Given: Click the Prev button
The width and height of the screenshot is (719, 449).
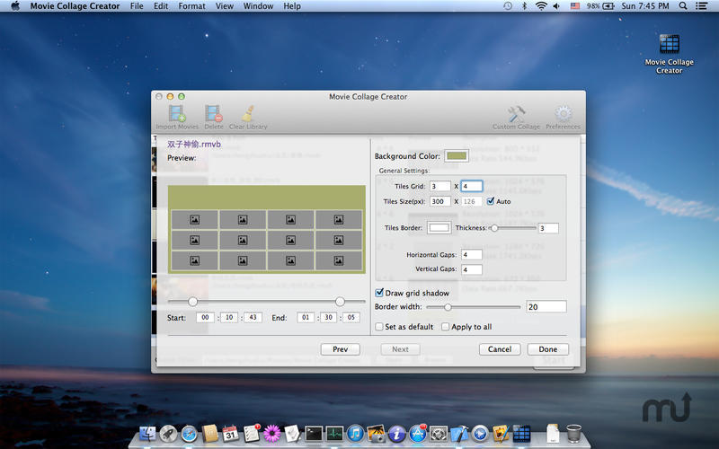Looking at the screenshot, I should pos(340,349).
